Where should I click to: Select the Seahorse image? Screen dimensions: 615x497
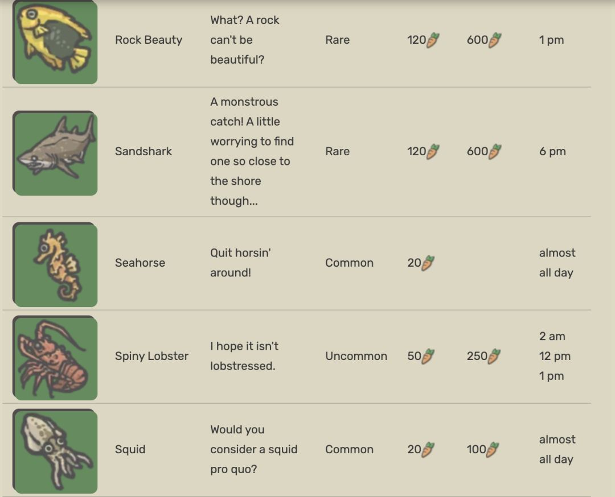click(55, 264)
